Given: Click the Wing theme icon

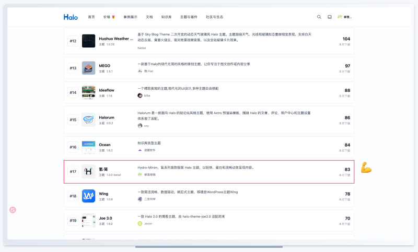Looking at the screenshot, I should (x=88, y=196).
